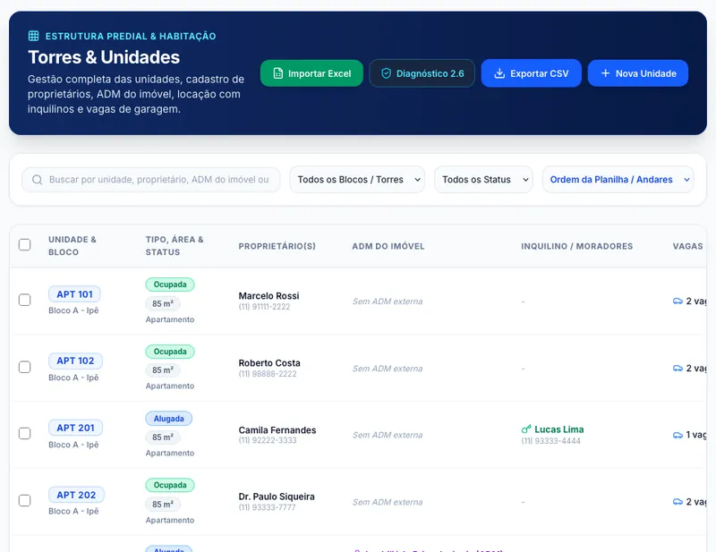Click the plus icon in Nova Unidade

(x=606, y=73)
